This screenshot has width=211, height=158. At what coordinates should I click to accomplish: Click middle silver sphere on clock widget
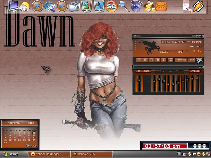[x=199, y=146]
